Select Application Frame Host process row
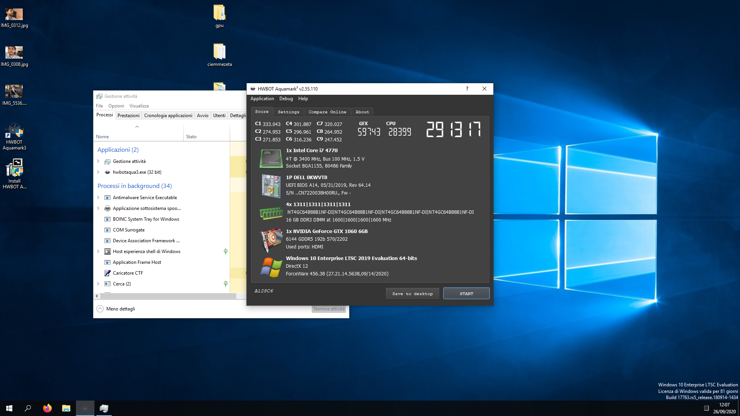 (162, 262)
